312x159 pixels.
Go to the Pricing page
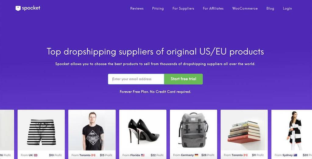tap(158, 8)
